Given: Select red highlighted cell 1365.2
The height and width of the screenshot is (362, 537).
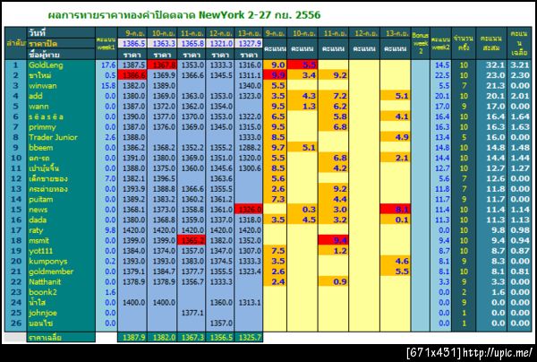Looking at the screenshot, I should click(192, 240).
